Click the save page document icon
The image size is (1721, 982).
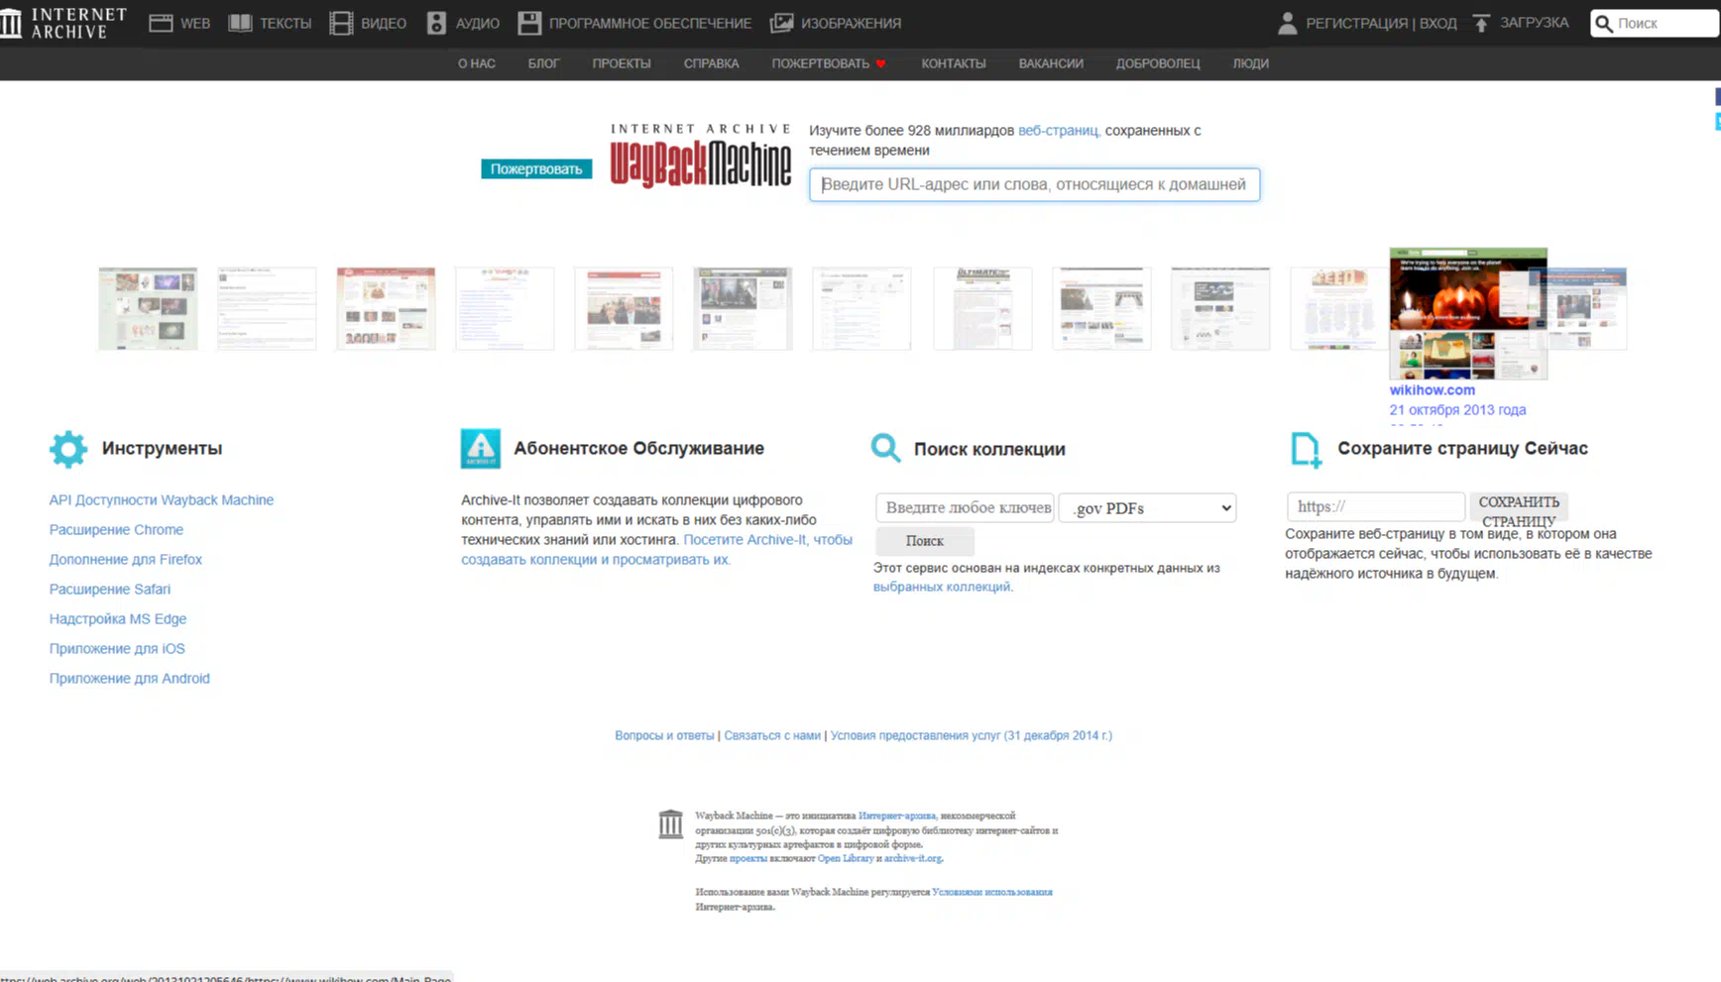pyautogui.click(x=1306, y=450)
